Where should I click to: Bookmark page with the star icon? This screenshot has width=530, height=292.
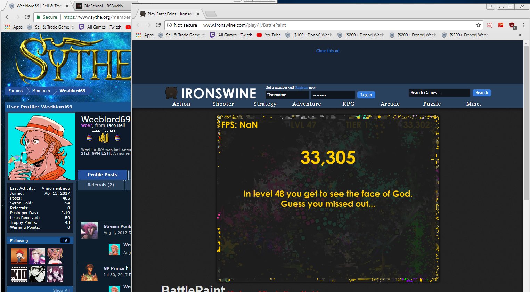pos(479,25)
